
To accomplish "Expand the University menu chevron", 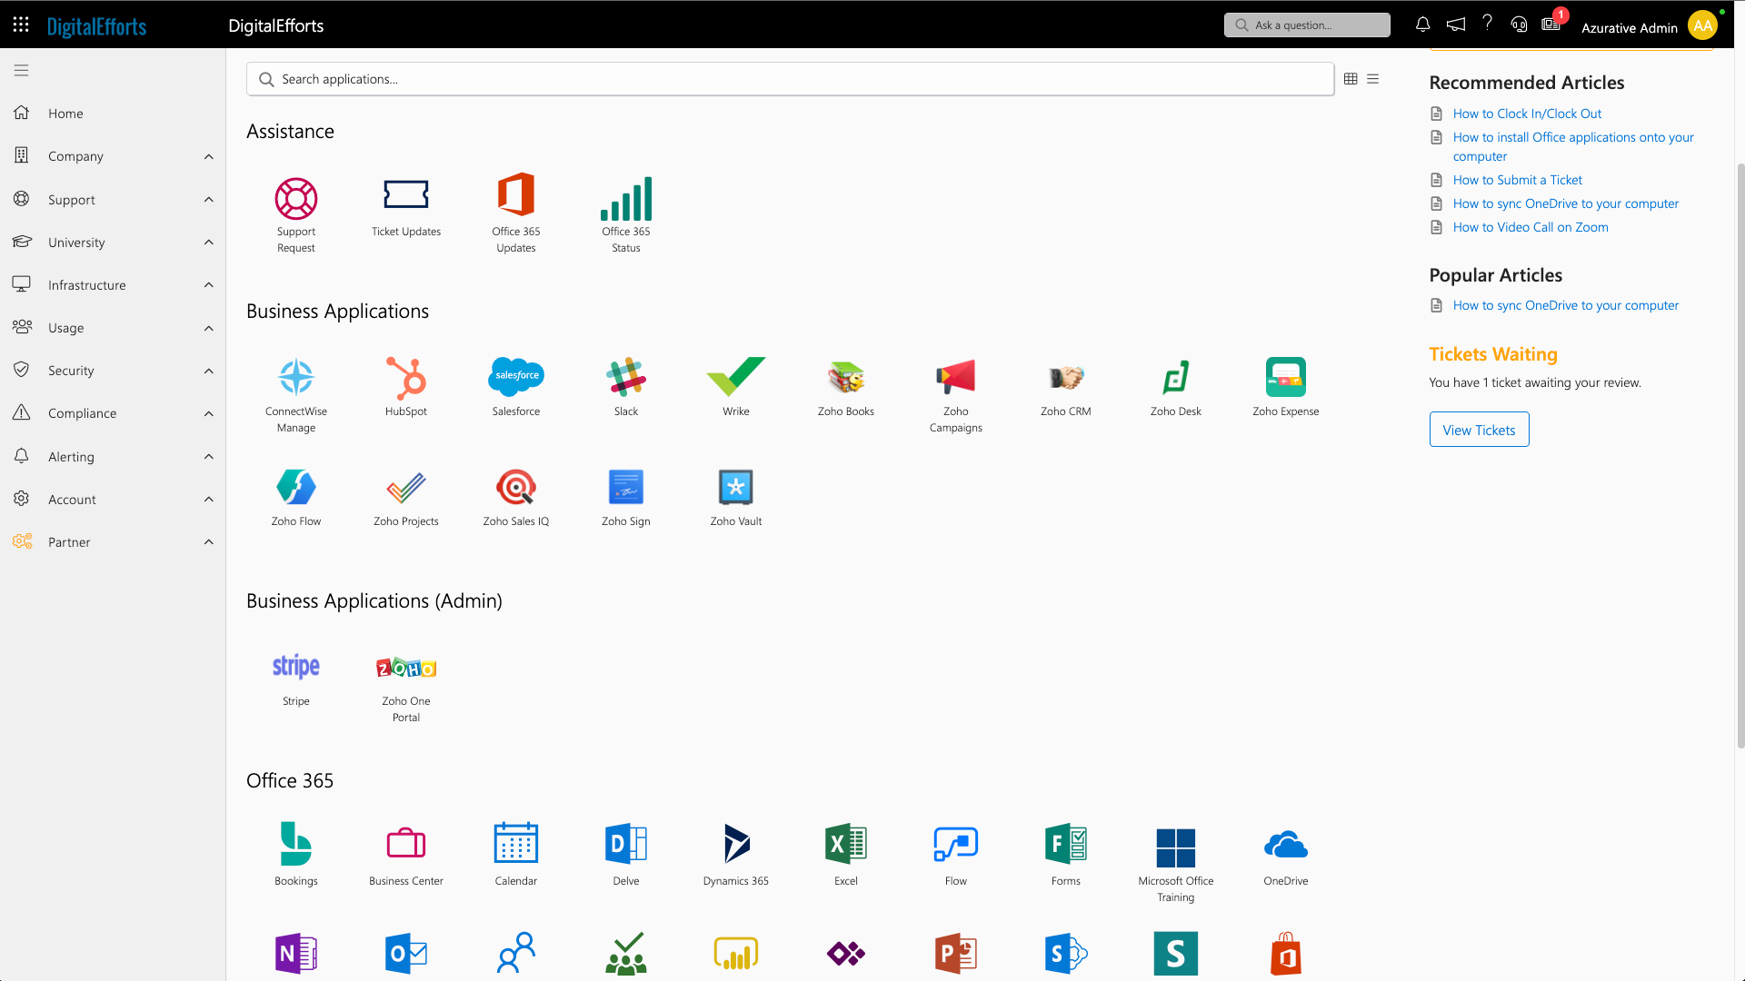I will 209,242.
